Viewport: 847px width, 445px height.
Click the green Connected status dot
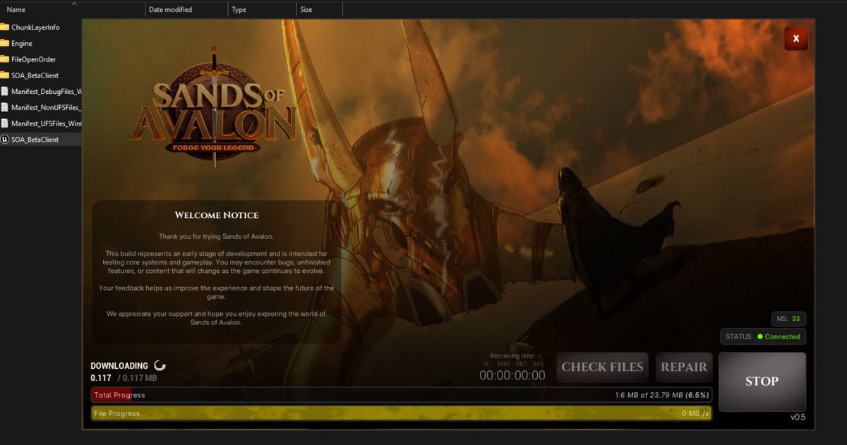coord(760,337)
